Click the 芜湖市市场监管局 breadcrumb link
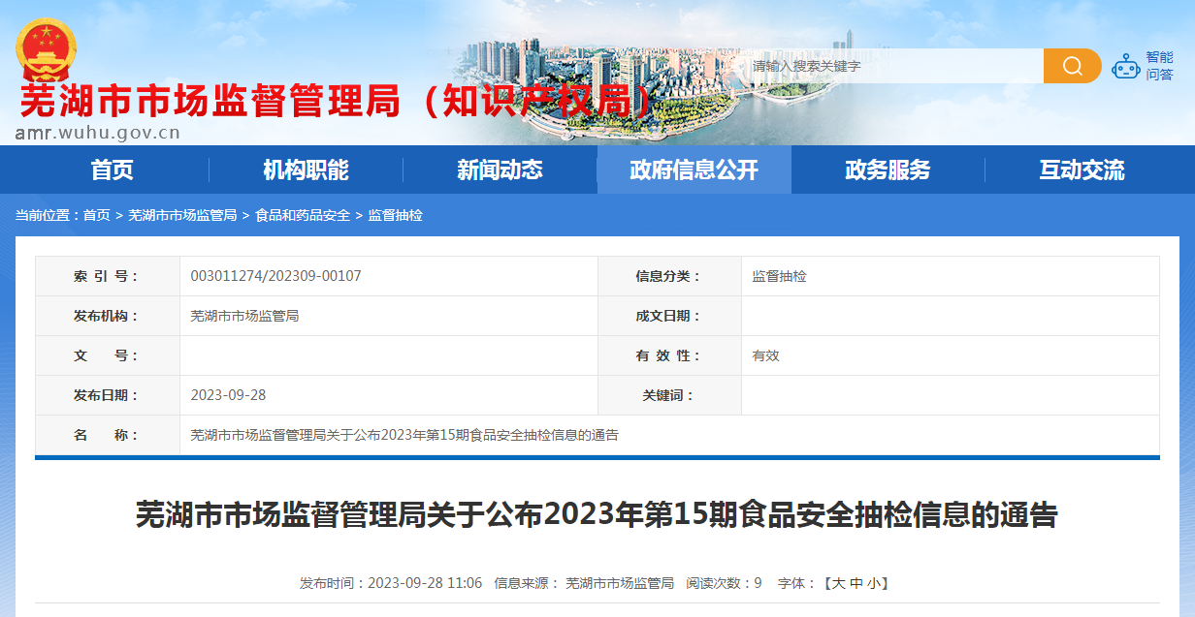 click(182, 215)
